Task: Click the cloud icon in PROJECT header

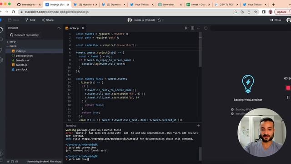Action: tap(59, 28)
